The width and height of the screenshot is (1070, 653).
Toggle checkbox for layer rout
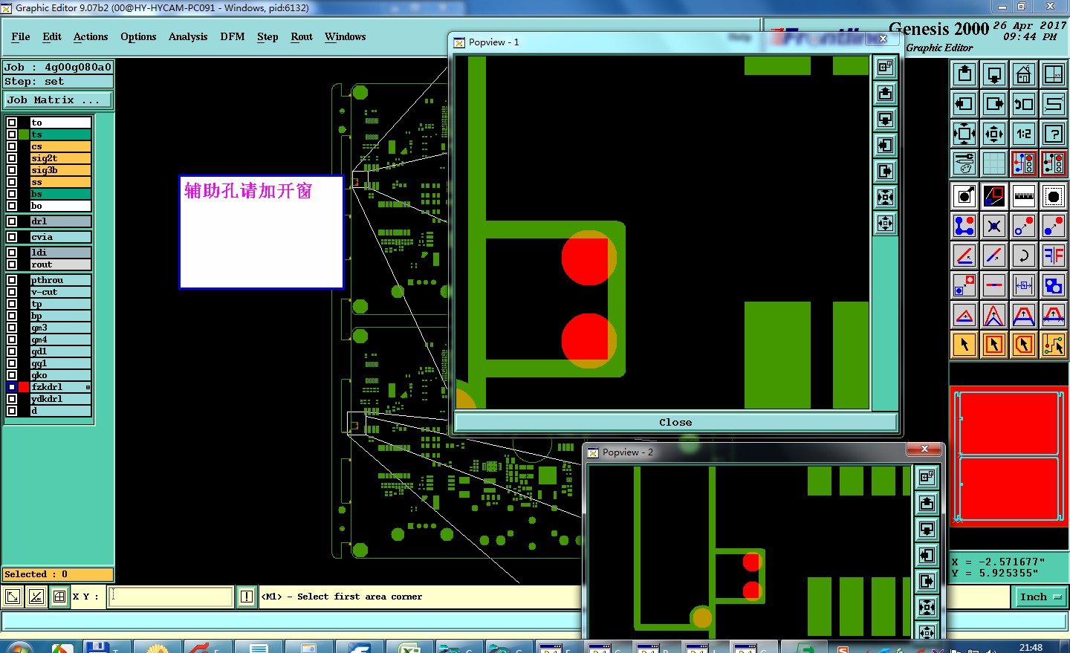click(12, 264)
